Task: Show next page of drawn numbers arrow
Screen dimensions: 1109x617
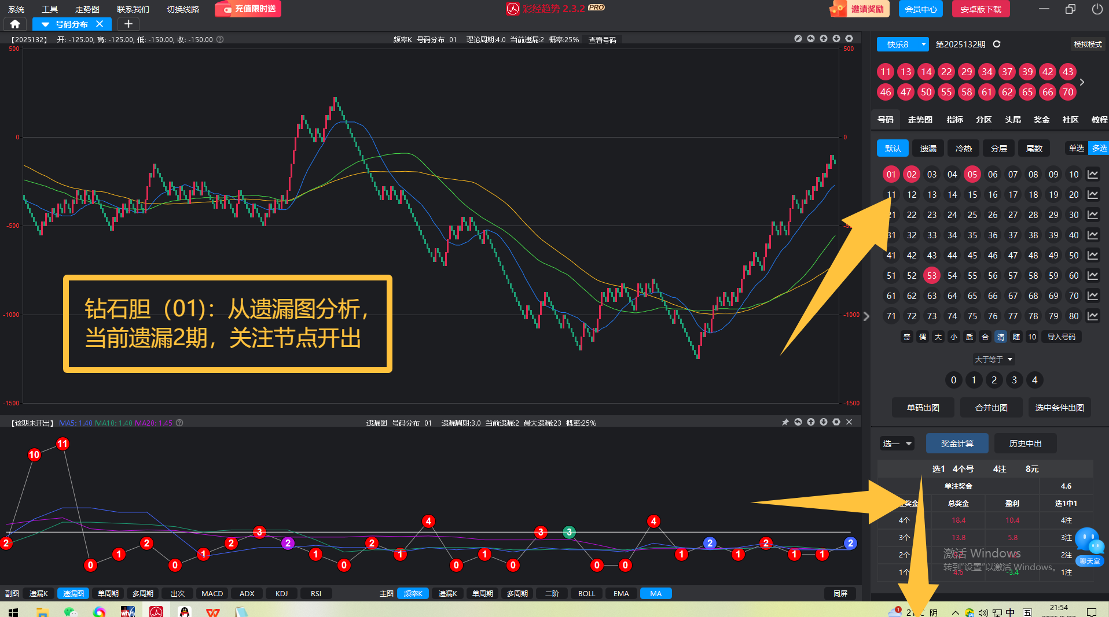Action: tap(1082, 82)
